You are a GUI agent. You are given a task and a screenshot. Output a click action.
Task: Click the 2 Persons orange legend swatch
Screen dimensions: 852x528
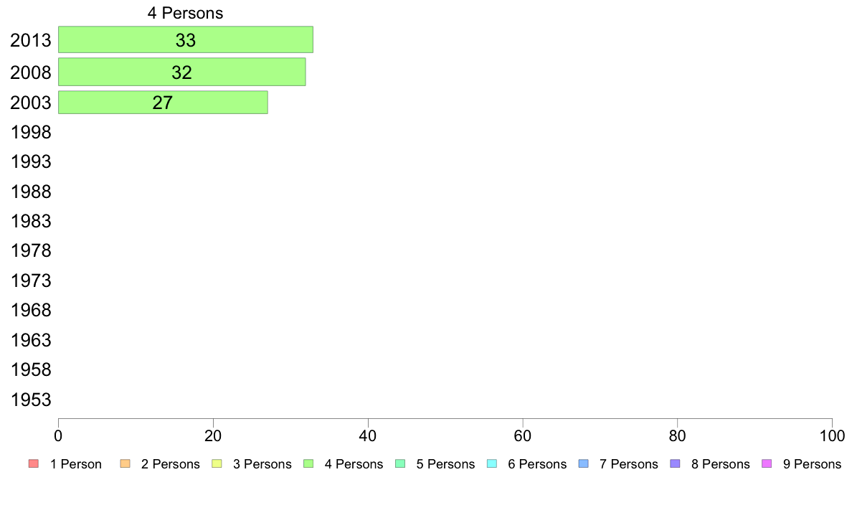click(x=125, y=464)
